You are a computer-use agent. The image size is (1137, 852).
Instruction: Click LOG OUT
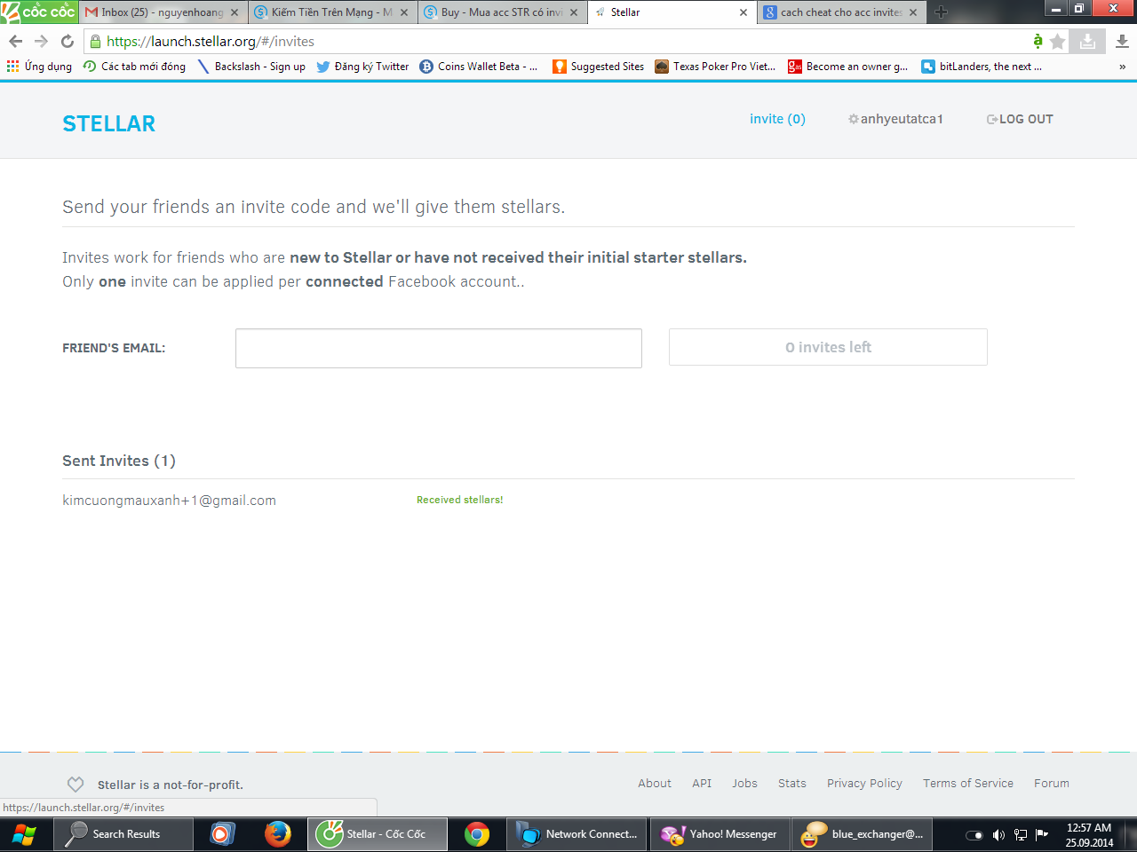click(x=1020, y=119)
